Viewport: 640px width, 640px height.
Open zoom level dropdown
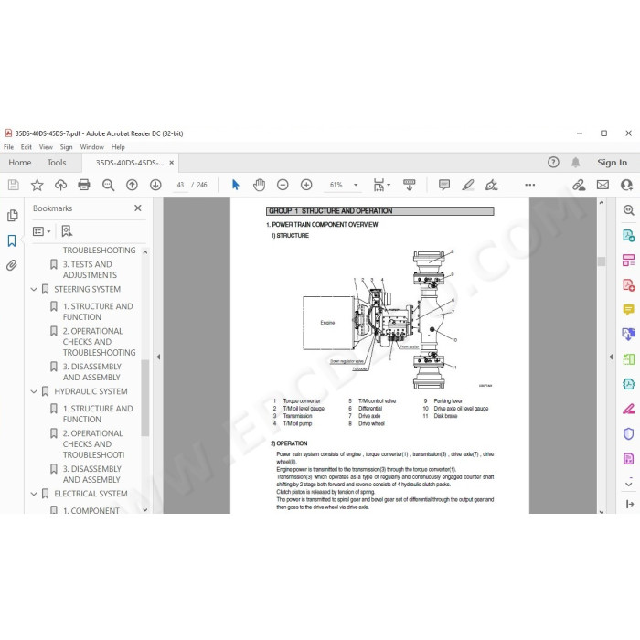(x=356, y=185)
